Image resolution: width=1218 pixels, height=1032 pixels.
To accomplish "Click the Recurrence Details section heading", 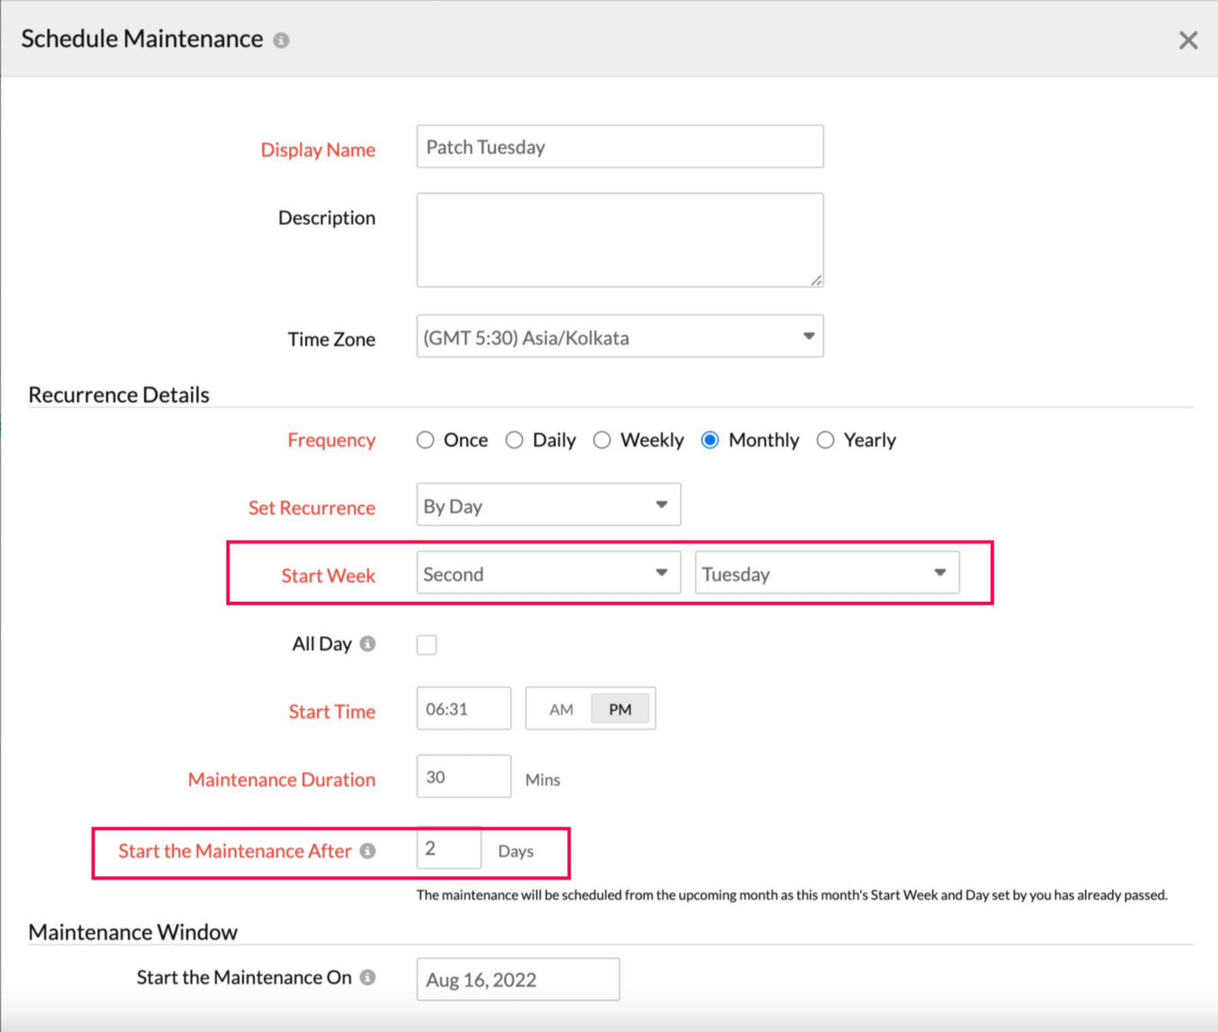I will click(x=119, y=395).
